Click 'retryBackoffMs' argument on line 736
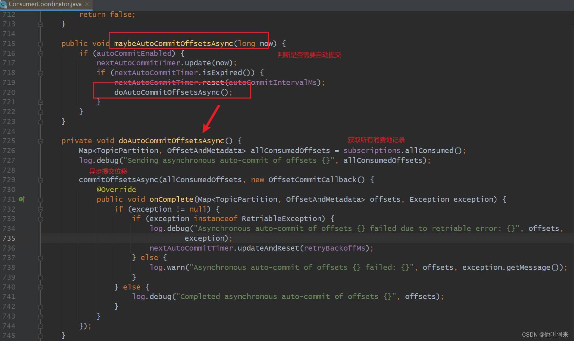574x341 pixels. pos(334,248)
